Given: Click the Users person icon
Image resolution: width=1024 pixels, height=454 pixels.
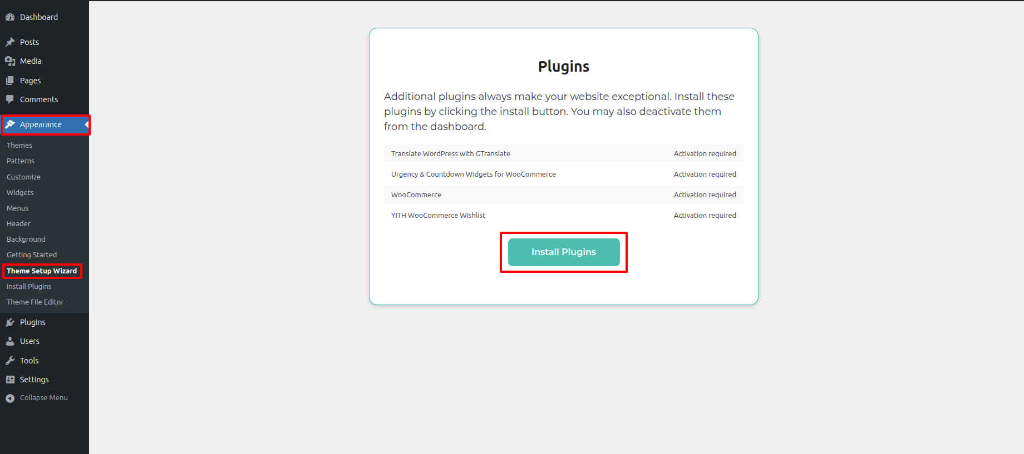Looking at the screenshot, I should pos(10,341).
